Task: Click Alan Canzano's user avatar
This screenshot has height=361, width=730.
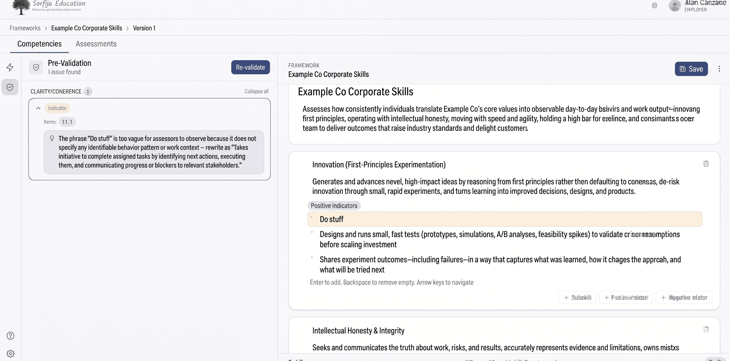Action: tap(675, 6)
